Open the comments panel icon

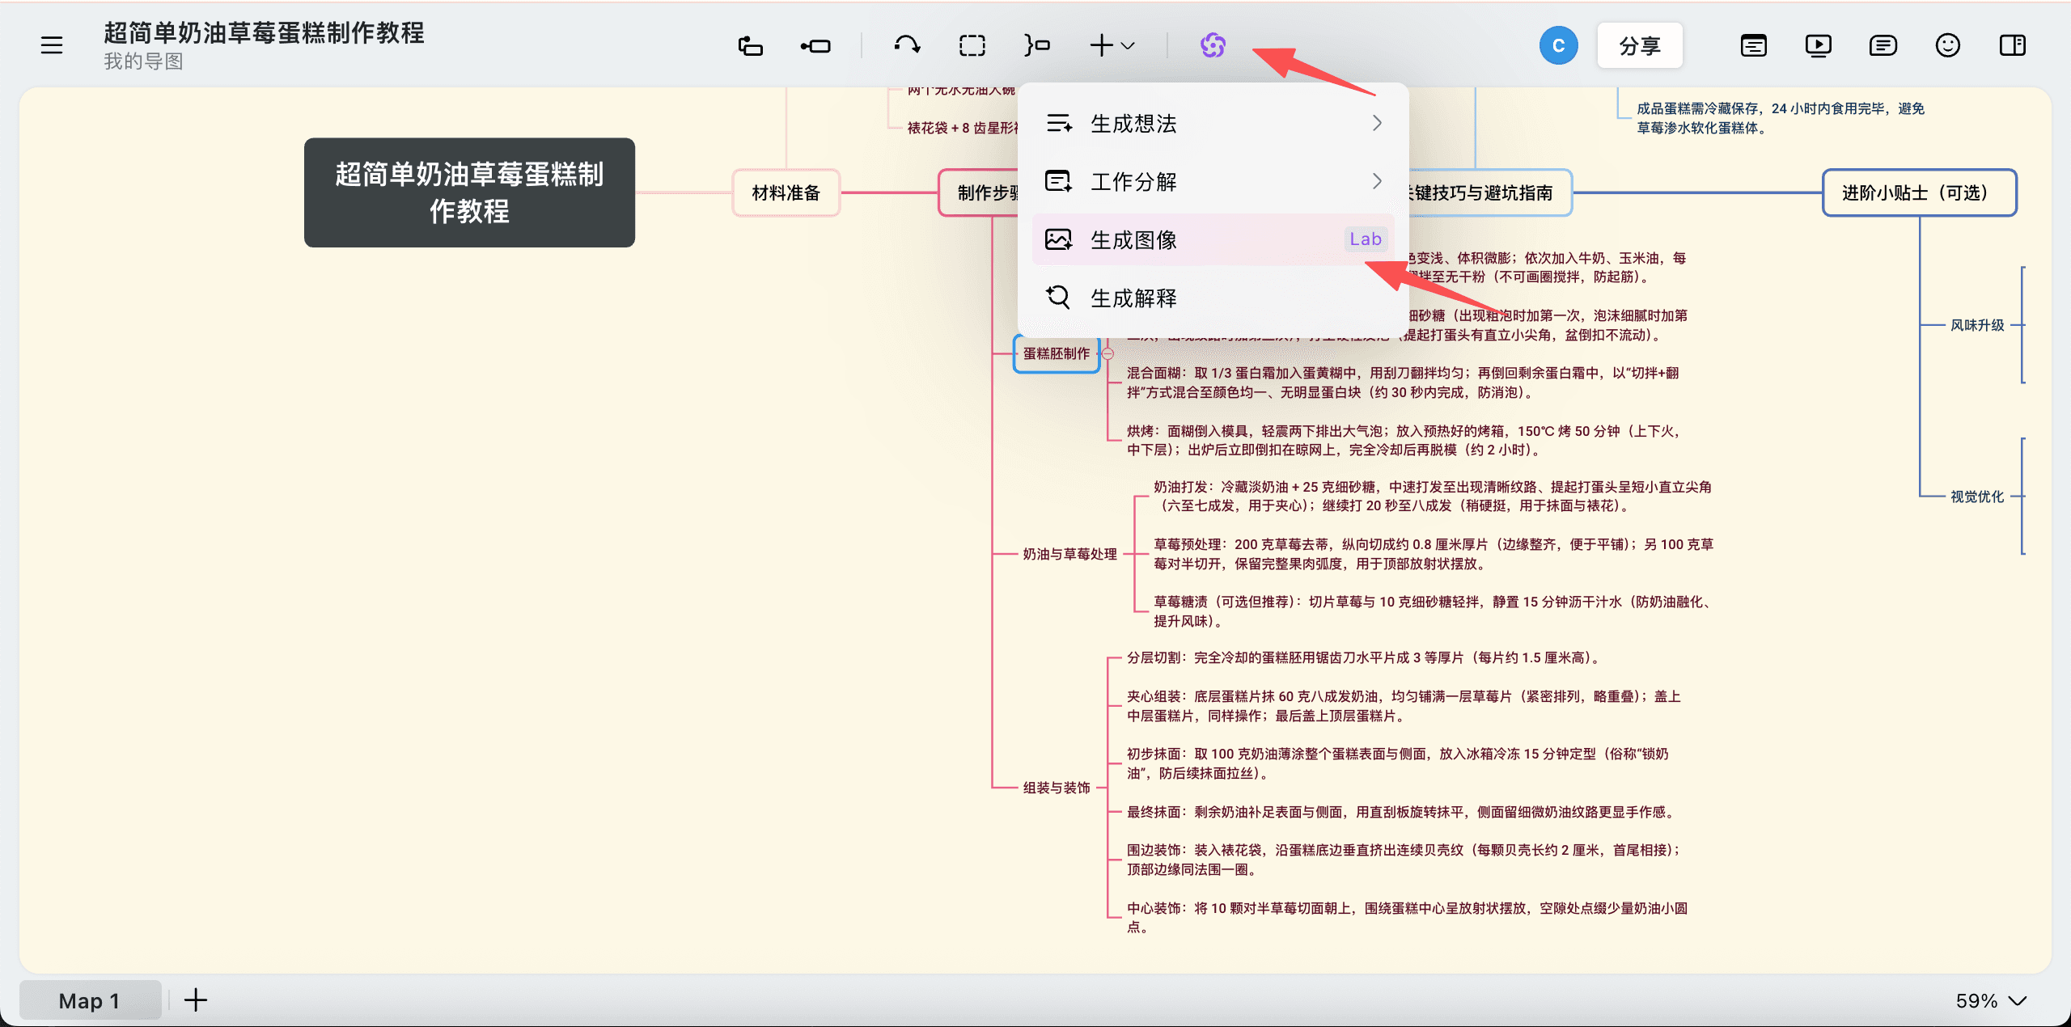[1882, 45]
